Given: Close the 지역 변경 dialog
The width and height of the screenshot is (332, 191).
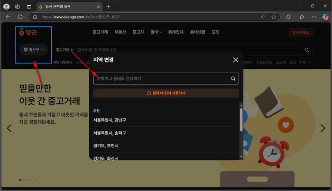Looking at the screenshot, I should (235, 60).
